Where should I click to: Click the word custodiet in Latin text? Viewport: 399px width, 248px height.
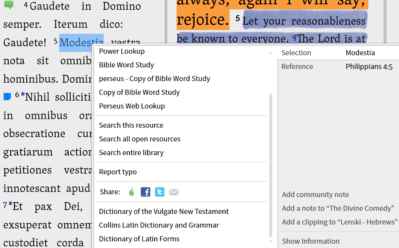(26, 243)
